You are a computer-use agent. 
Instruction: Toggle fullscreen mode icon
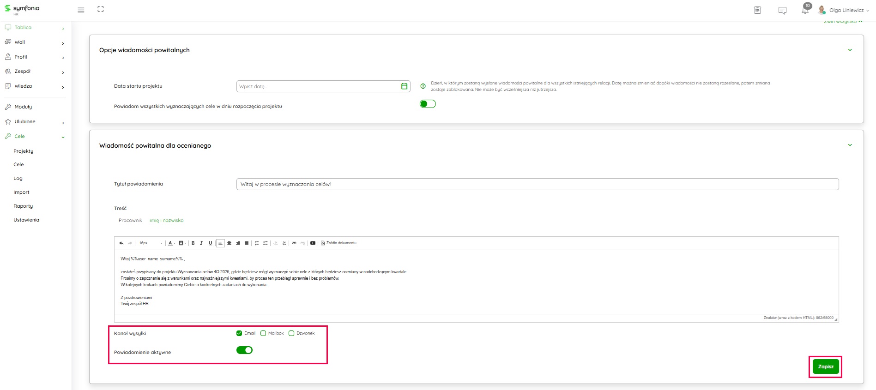(101, 9)
